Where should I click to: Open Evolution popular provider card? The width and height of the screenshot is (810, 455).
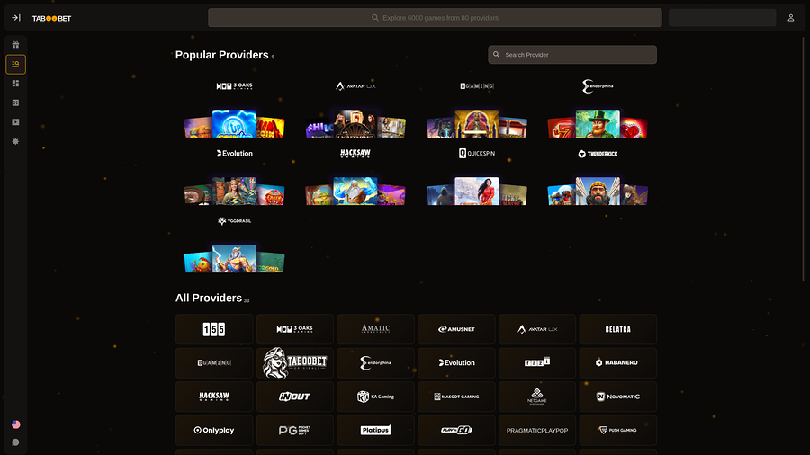click(235, 176)
